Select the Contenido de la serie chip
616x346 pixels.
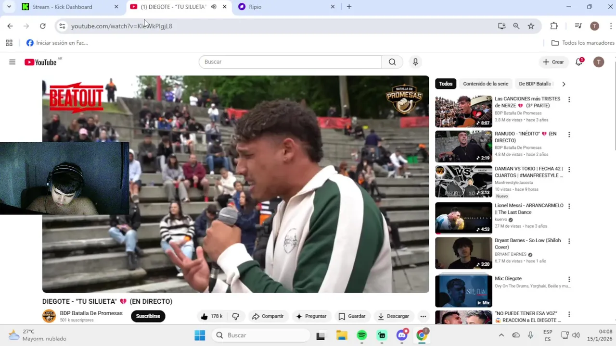coord(486,84)
